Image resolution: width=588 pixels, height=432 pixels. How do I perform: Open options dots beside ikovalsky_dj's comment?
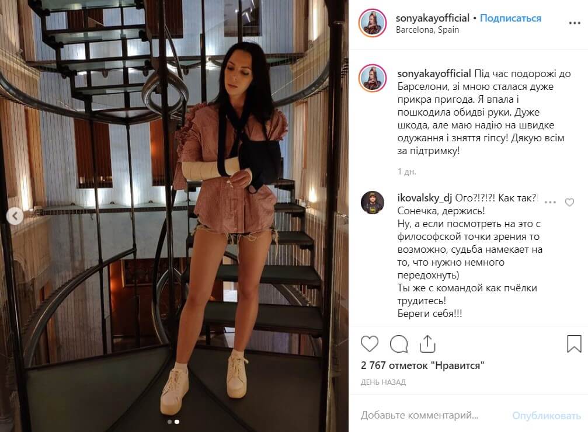pyautogui.click(x=550, y=202)
